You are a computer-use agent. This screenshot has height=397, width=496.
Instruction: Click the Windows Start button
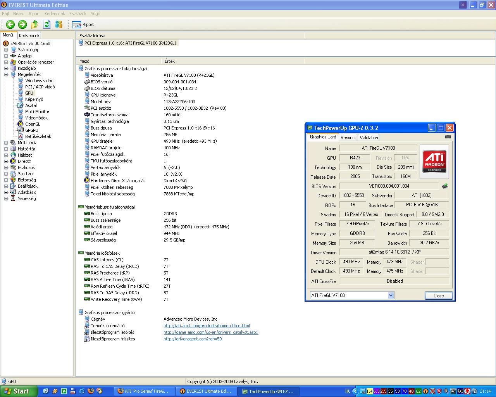(x=19, y=391)
